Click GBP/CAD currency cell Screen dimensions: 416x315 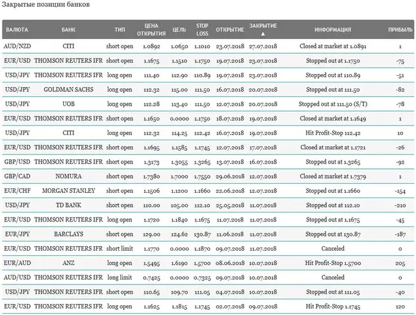pyautogui.click(x=18, y=176)
